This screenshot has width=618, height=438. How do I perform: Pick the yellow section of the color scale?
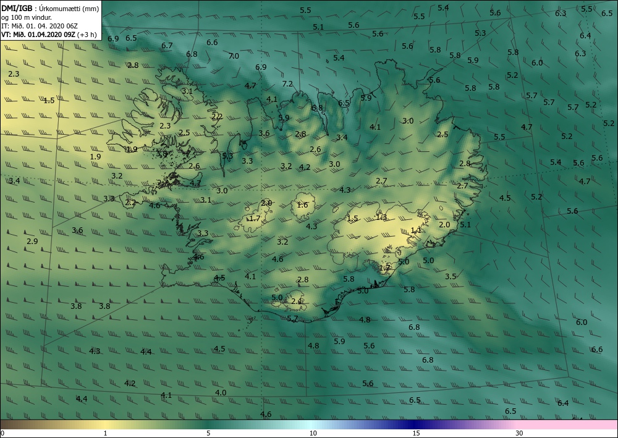coord(105,424)
